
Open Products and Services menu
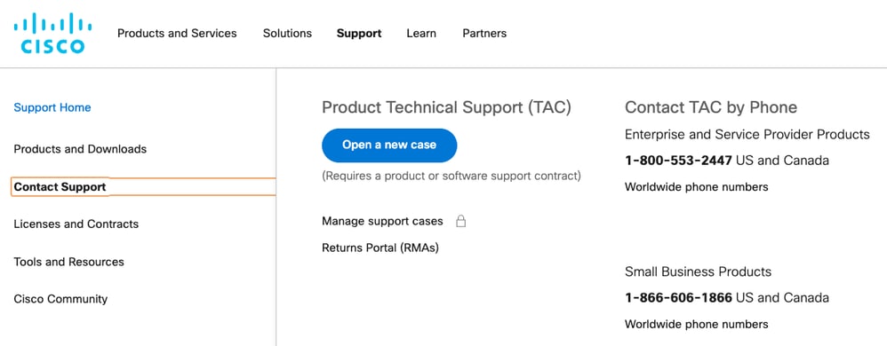click(x=177, y=34)
